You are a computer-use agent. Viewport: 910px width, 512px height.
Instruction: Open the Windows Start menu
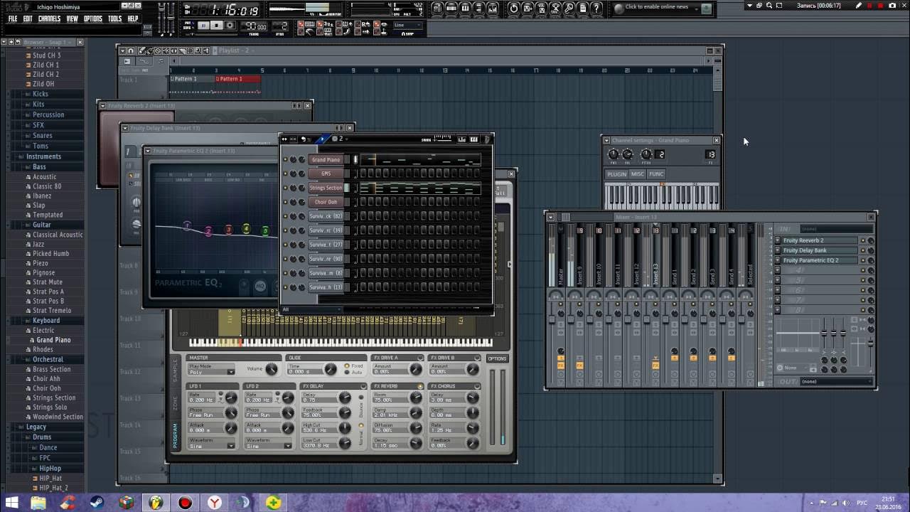pyautogui.click(x=11, y=503)
